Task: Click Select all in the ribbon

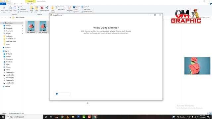Action: 85,7
